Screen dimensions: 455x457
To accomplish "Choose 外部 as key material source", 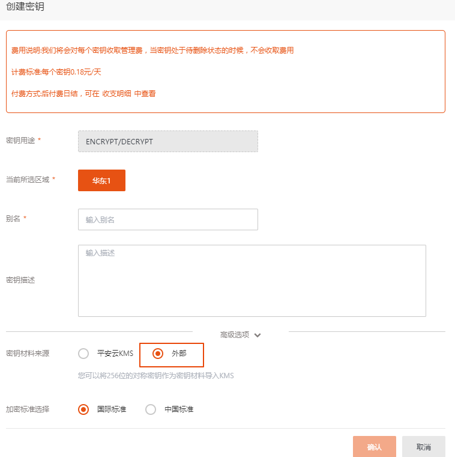I will 158,354.
